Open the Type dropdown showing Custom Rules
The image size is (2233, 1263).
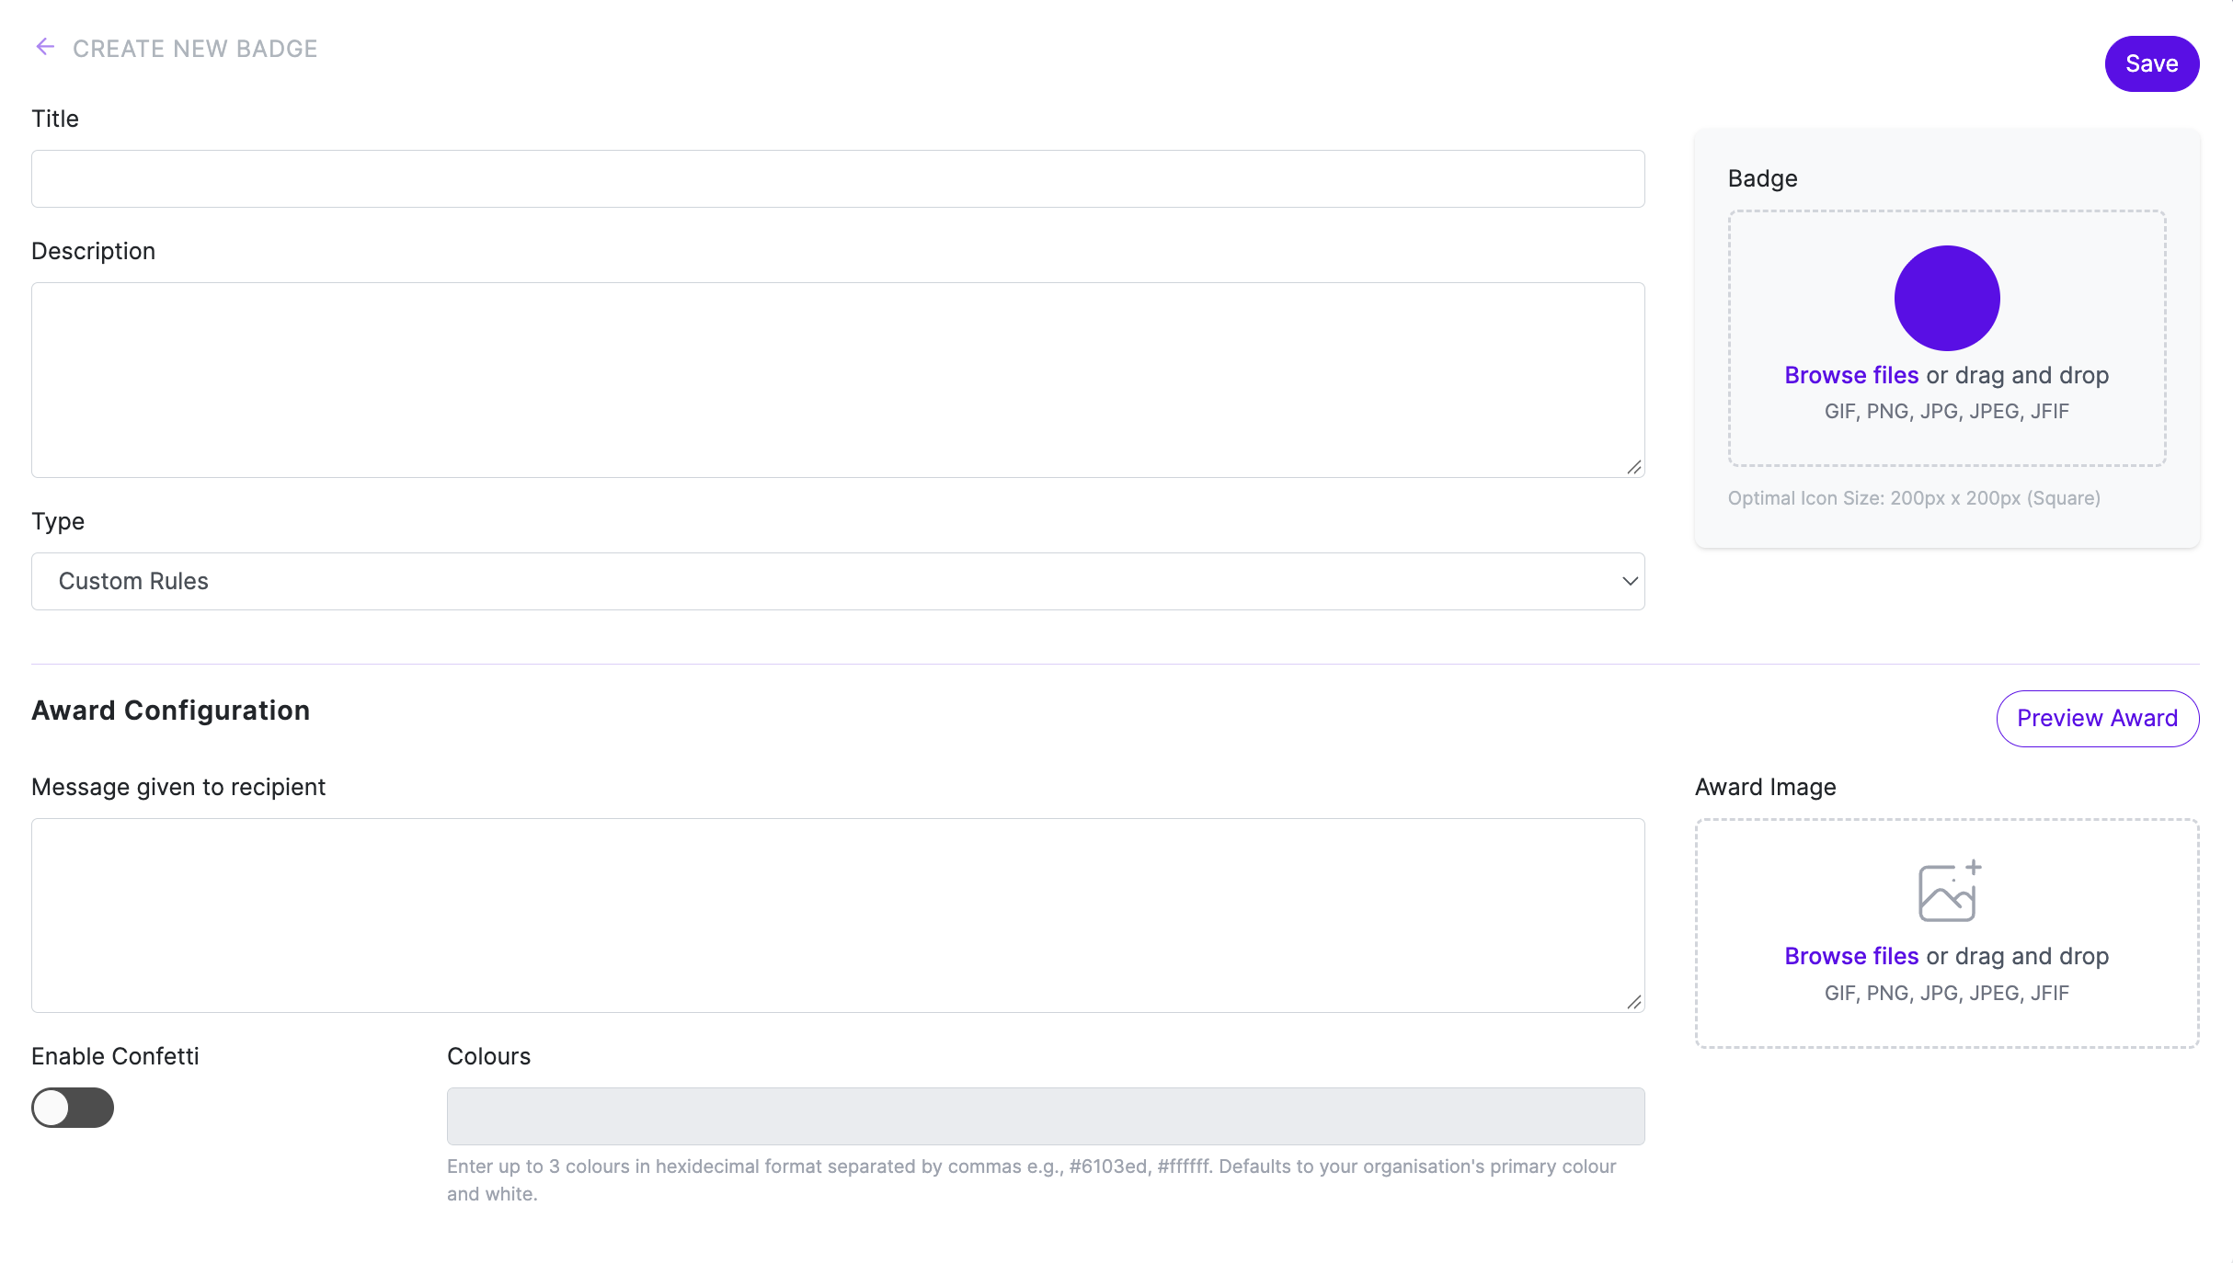[x=838, y=581]
